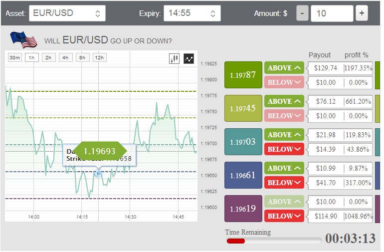The width and height of the screenshot is (384, 252).
Task: Select the 2h timeframe
Action: pyautogui.click(x=48, y=57)
